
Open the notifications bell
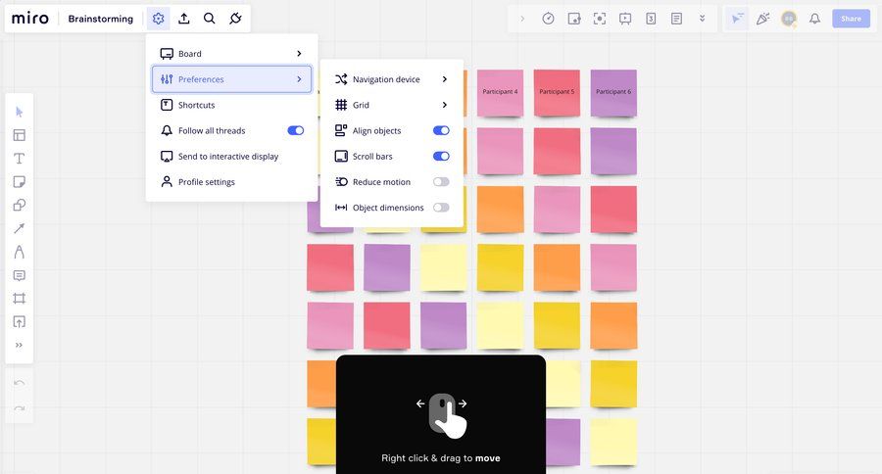click(x=814, y=19)
